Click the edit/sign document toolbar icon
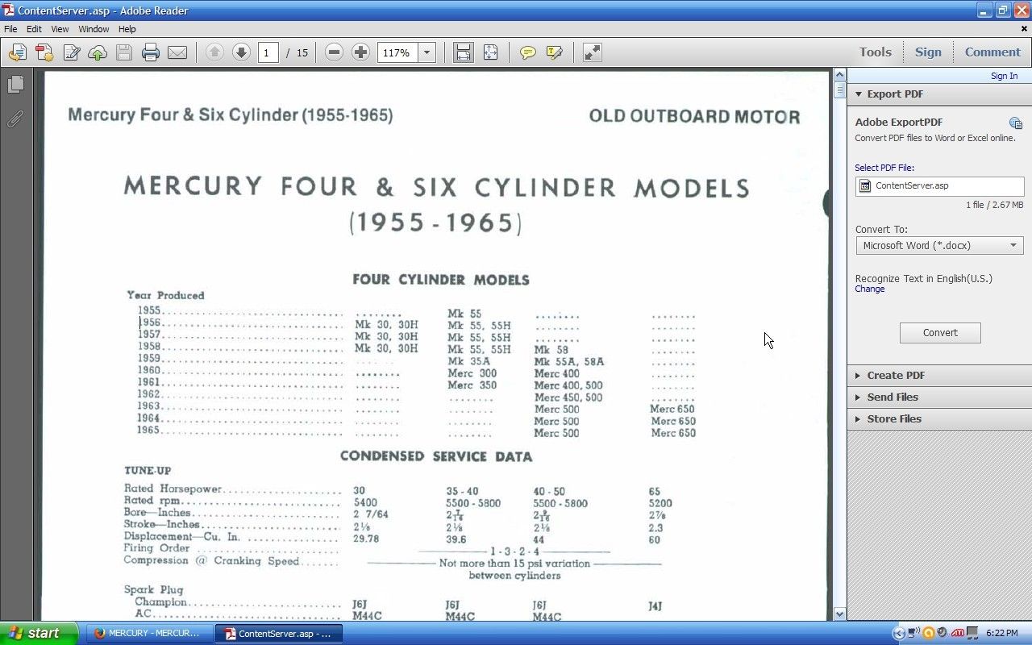This screenshot has width=1032, height=645. pyautogui.click(x=71, y=52)
